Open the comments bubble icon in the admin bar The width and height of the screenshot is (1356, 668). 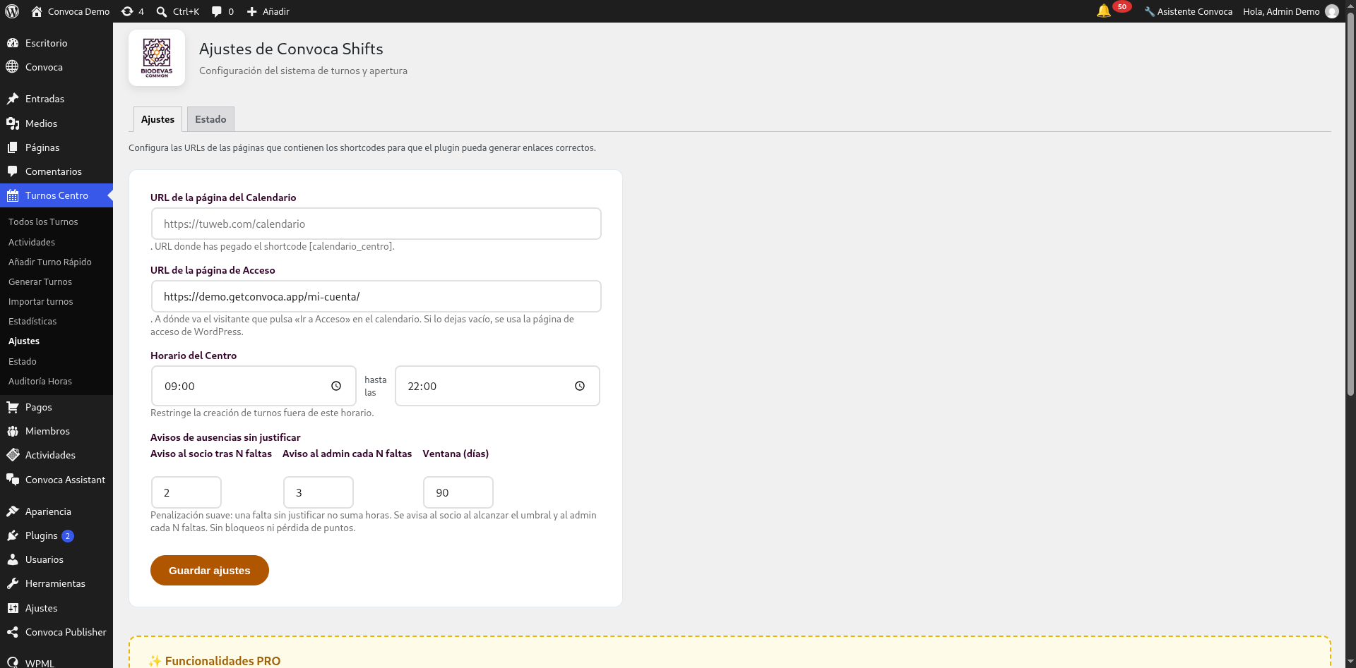coord(217,11)
